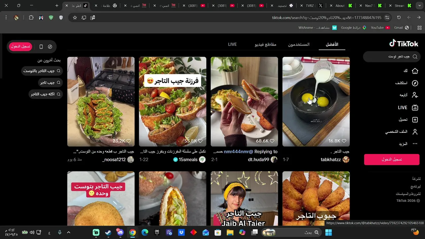Open _noosa1212 profile avatar
This screenshot has width=425, height=239.
(x=131, y=160)
